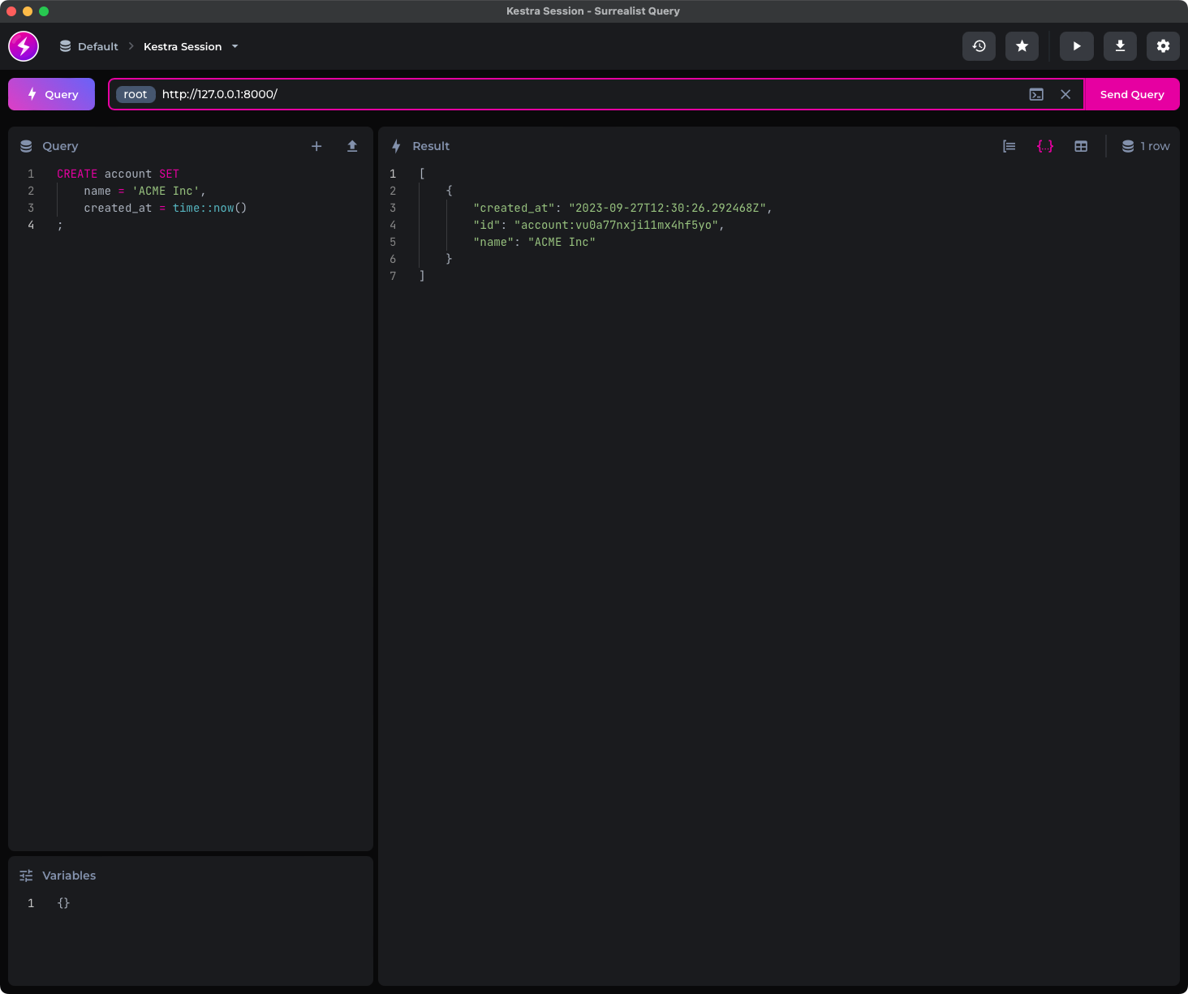
Task: Open settings with gear icon
Action: click(x=1163, y=46)
